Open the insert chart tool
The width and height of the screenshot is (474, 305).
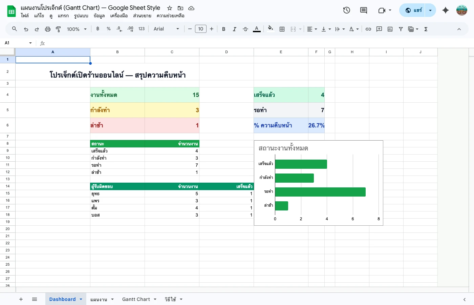coord(390,29)
